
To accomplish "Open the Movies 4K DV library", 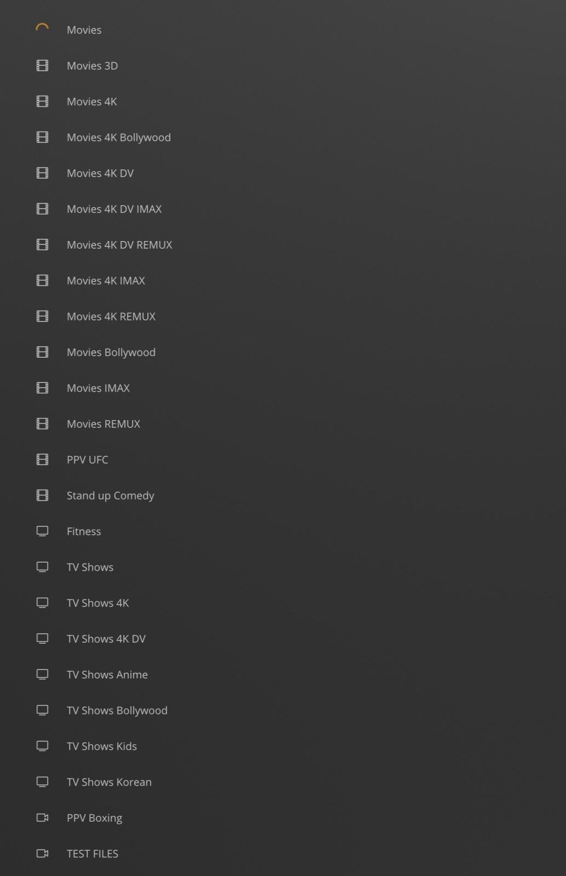I will pyautogui.click(x=100, y=173).
